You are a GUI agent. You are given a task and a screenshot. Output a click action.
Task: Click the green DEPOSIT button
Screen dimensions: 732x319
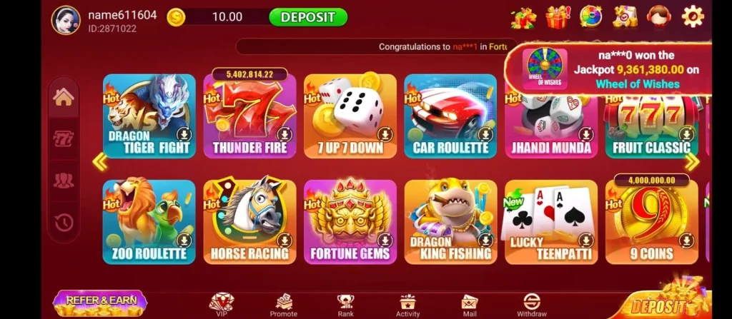point(308,17)
